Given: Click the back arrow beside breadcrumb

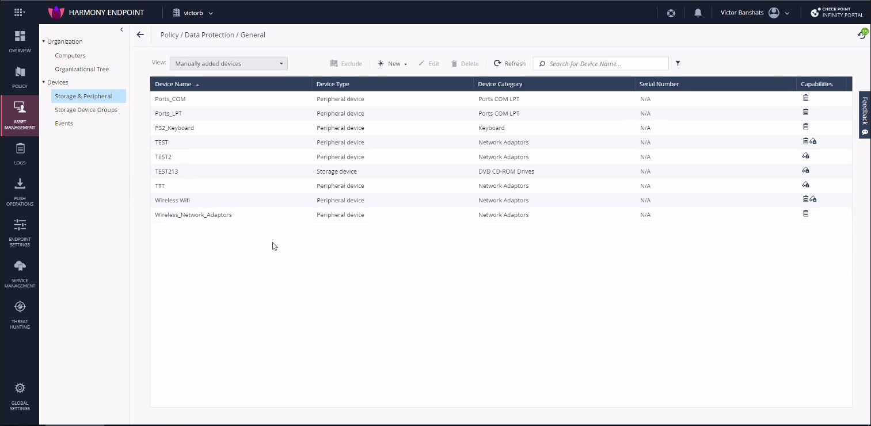Looking at the screenshot, I should click(x=140, y=34).
